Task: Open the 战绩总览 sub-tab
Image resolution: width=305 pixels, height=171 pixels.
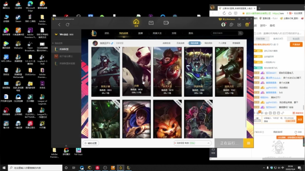Action: [166, 43]
